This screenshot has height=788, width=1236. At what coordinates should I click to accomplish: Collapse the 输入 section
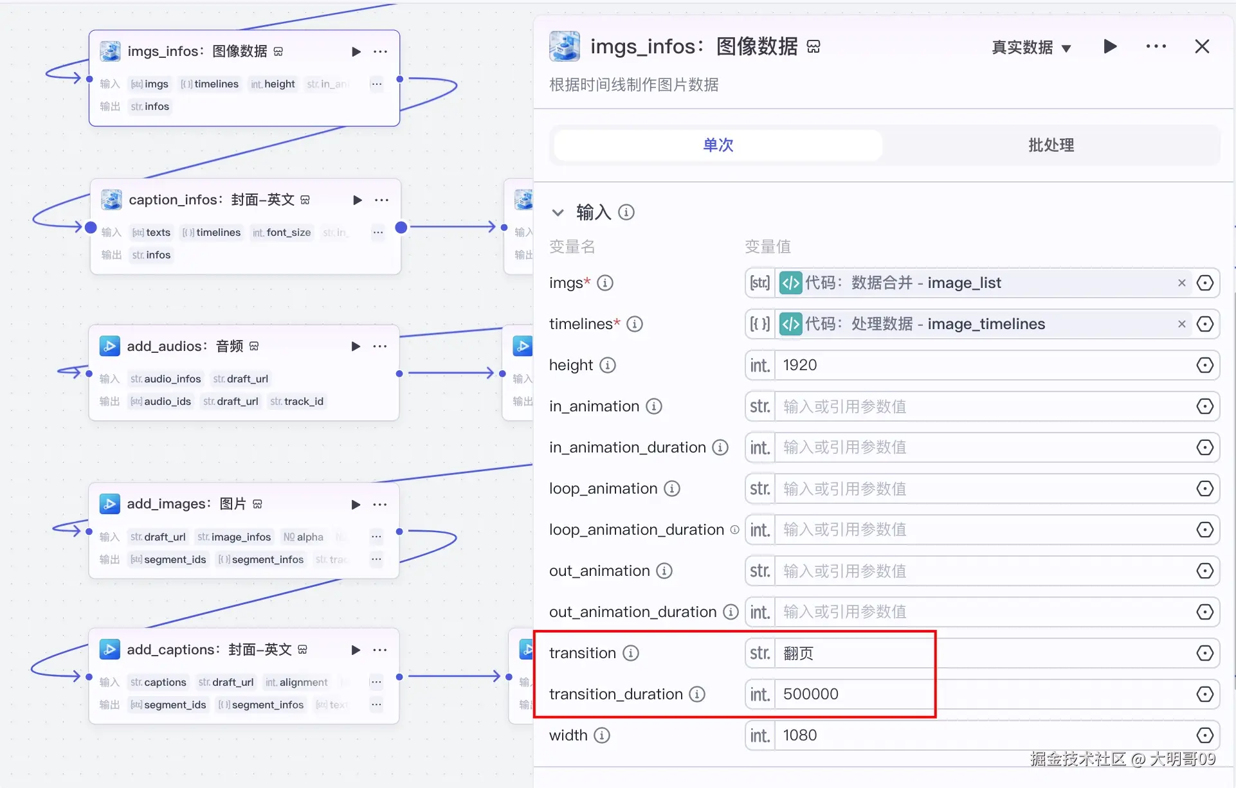(558, 212)
